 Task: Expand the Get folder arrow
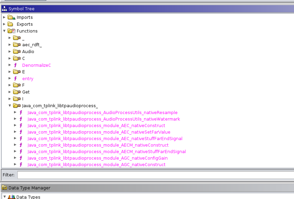(x=10, y=92)
